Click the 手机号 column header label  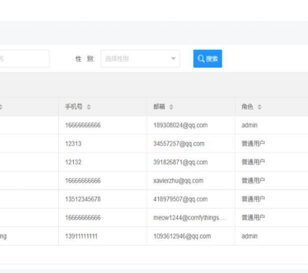73,107
